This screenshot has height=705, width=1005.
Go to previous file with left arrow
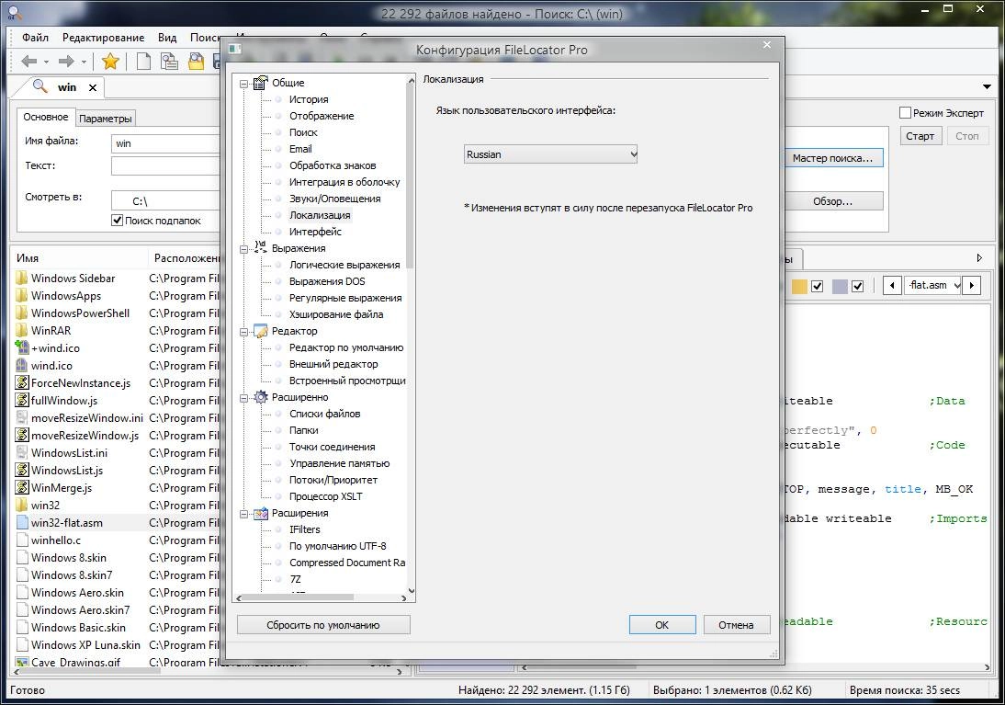coord(892,286)
